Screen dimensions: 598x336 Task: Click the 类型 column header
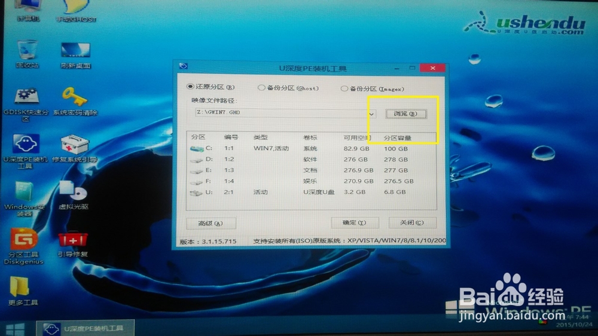(x=261, y=137)
